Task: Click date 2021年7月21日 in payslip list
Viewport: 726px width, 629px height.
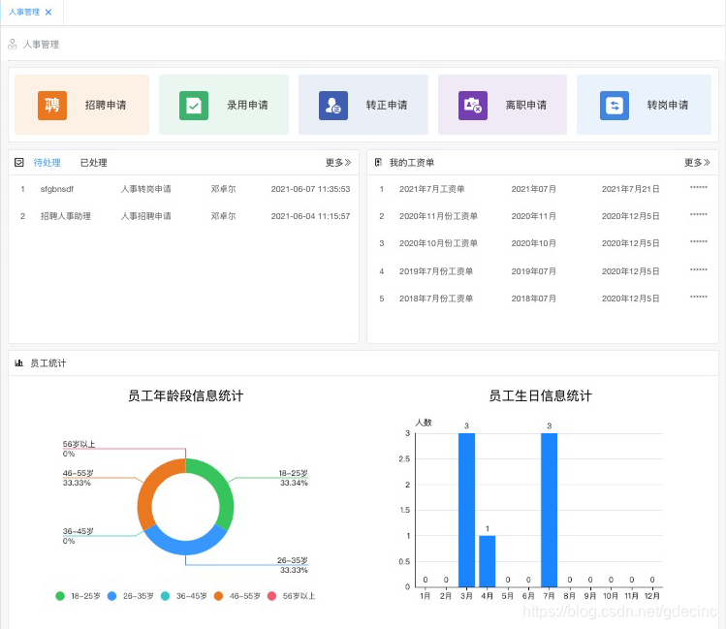Action: tap(630, 189)
